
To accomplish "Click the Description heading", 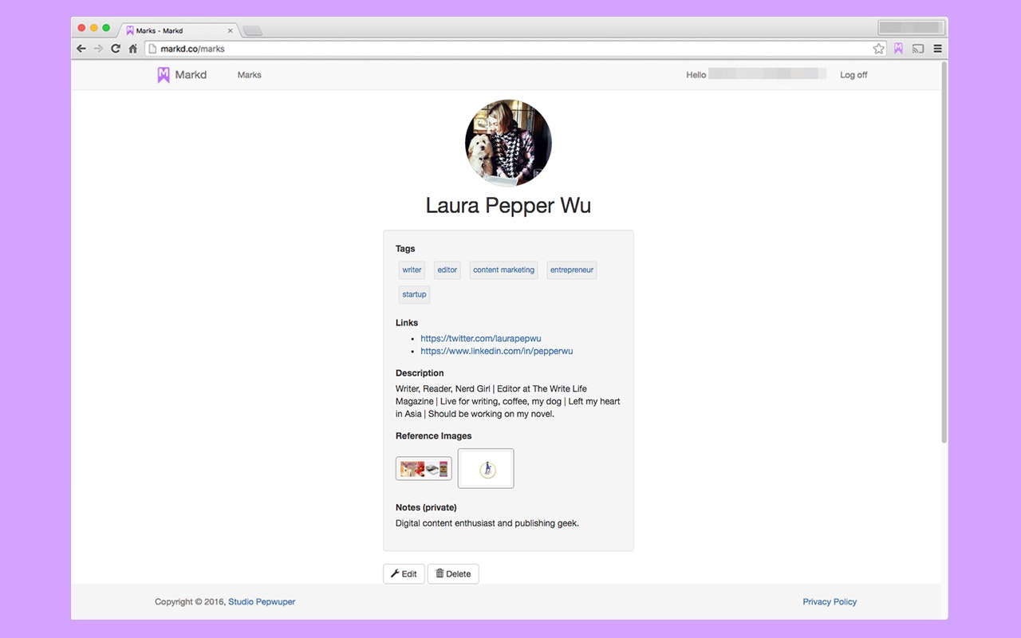I will click(x=420, y=372).
